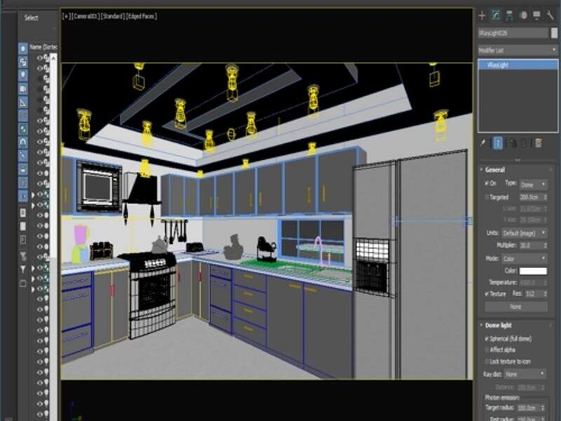Switch to the Modify panel tab
561x421 pixels.
pyautogui.click(x=495, y=15)
